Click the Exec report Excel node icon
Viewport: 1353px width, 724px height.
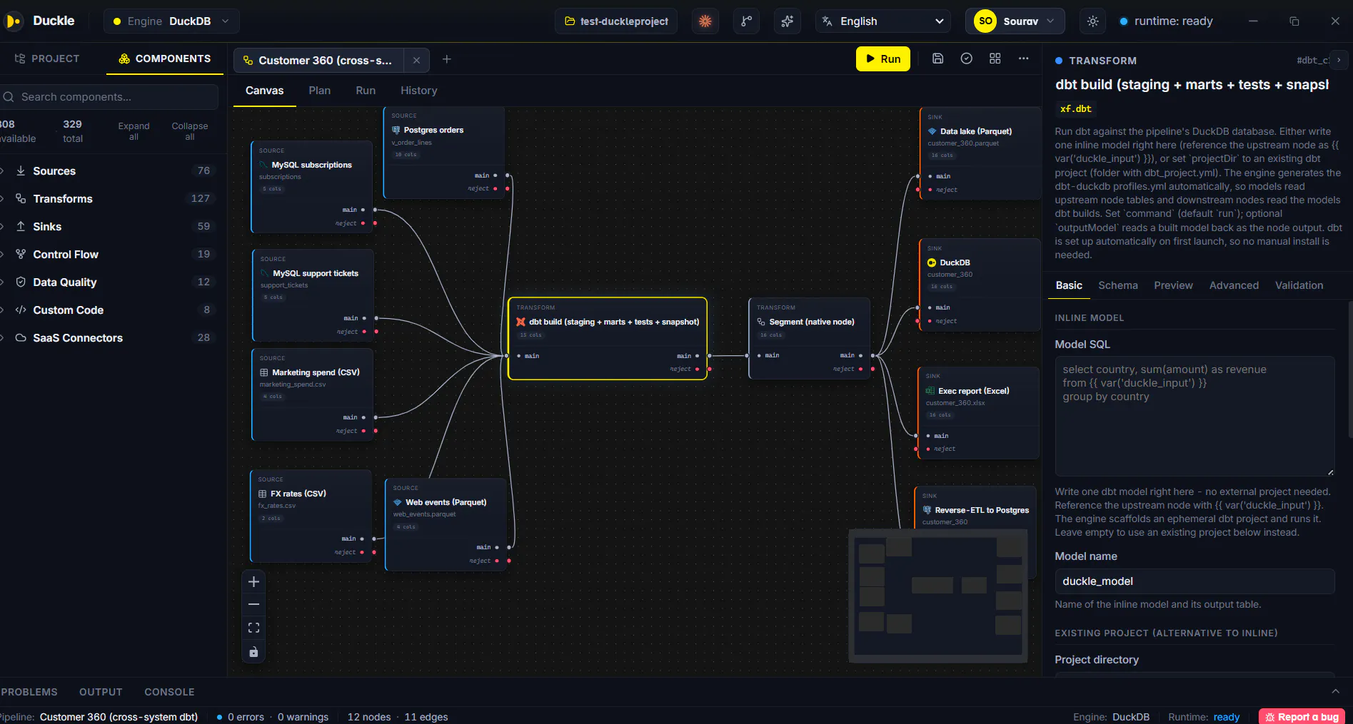[930, 391]
